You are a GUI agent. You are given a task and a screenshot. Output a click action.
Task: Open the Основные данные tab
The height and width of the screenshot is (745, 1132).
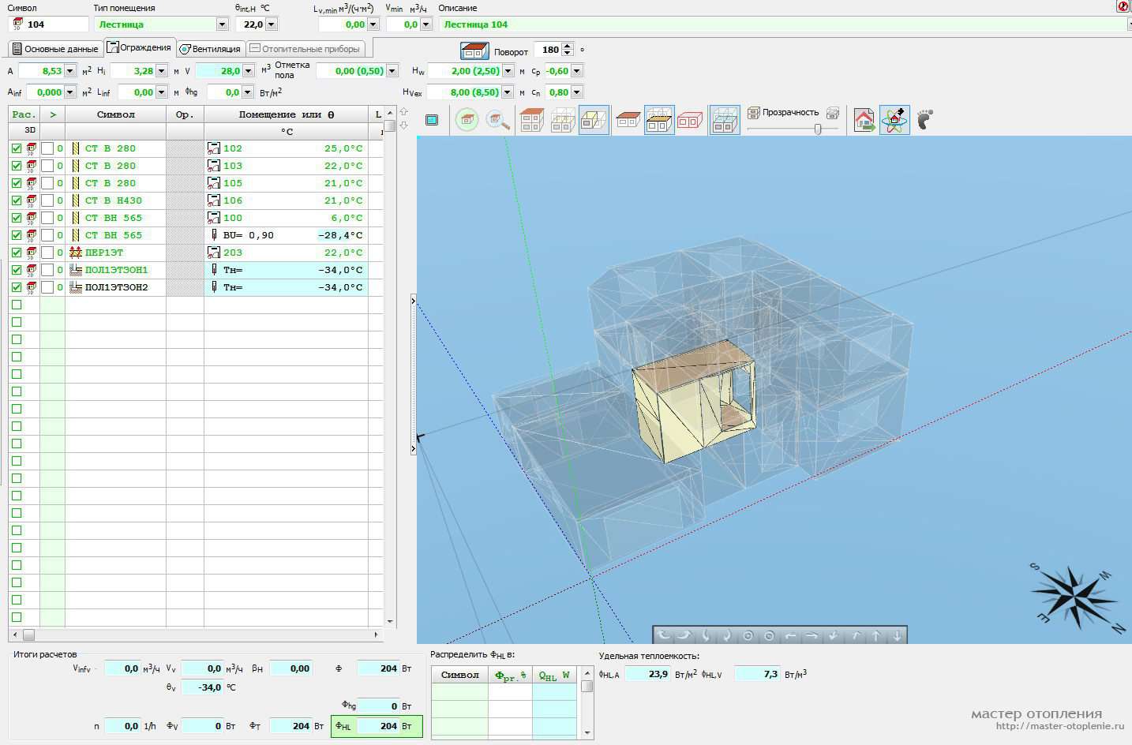[x=55, y=49]
